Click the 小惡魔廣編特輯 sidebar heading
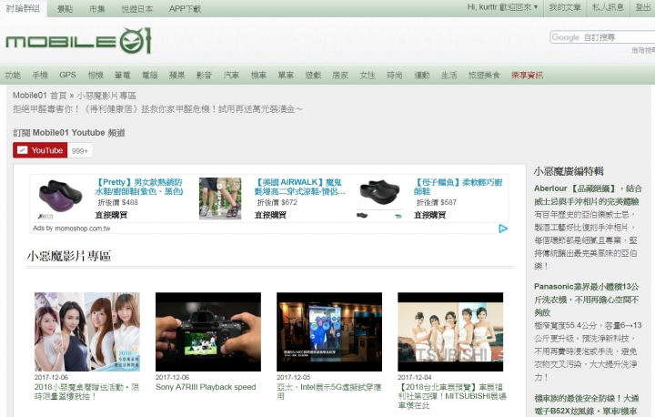This screenshot has width=655, height=417. [569, 171]
